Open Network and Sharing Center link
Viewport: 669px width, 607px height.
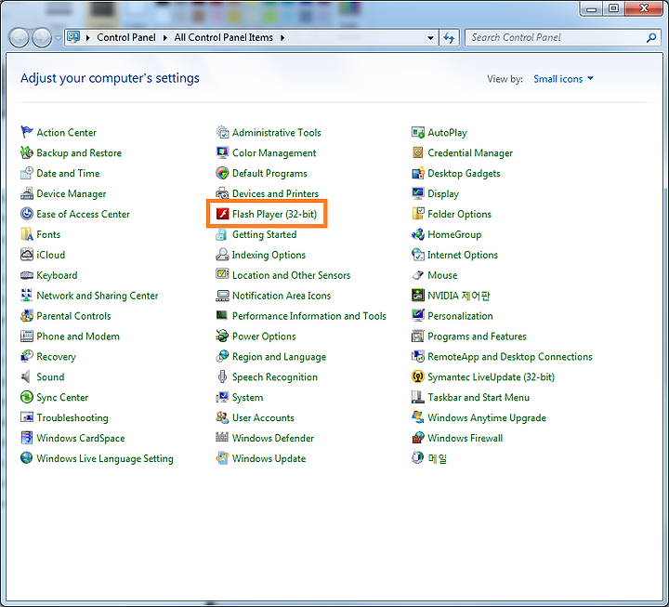(x=98, y=296)
